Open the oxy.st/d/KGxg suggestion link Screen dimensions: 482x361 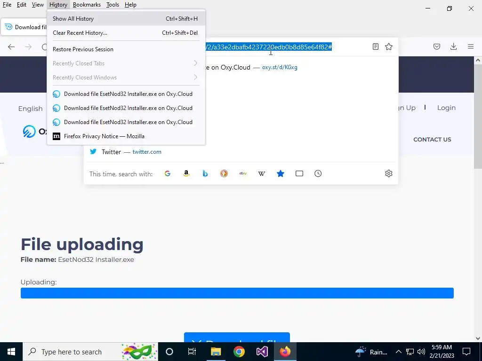280,67
